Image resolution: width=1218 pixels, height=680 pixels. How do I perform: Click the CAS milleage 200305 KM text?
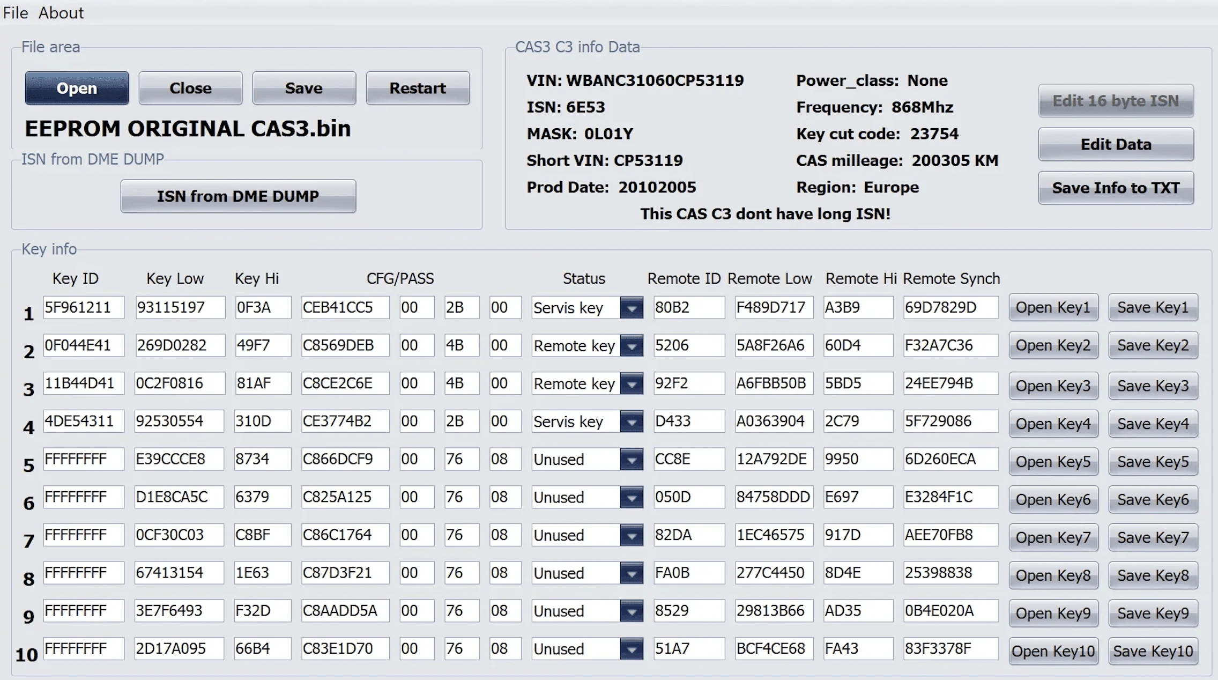click(x=897, y=160)
